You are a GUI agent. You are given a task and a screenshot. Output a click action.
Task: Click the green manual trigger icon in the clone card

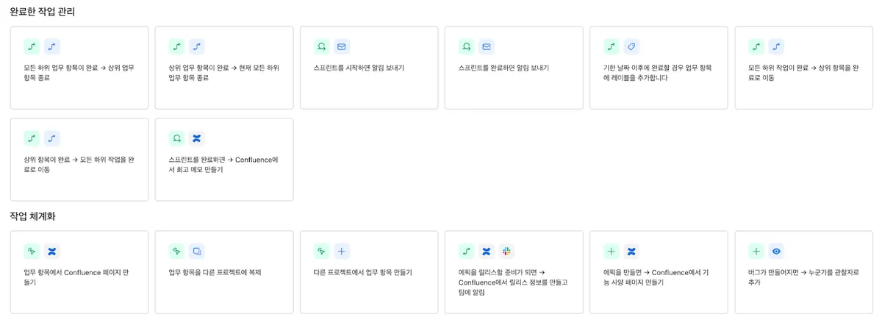(176, 251)
